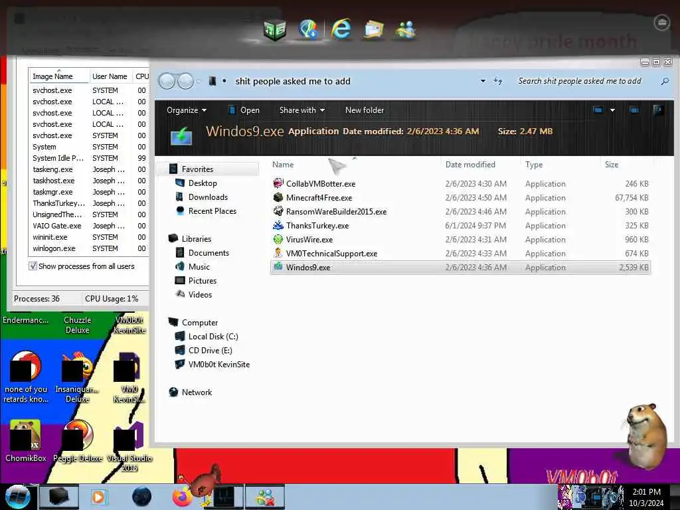This screenshot has height=510, width=680.
Task: Click the address bar refresh icon
Action: pos(498,81)
